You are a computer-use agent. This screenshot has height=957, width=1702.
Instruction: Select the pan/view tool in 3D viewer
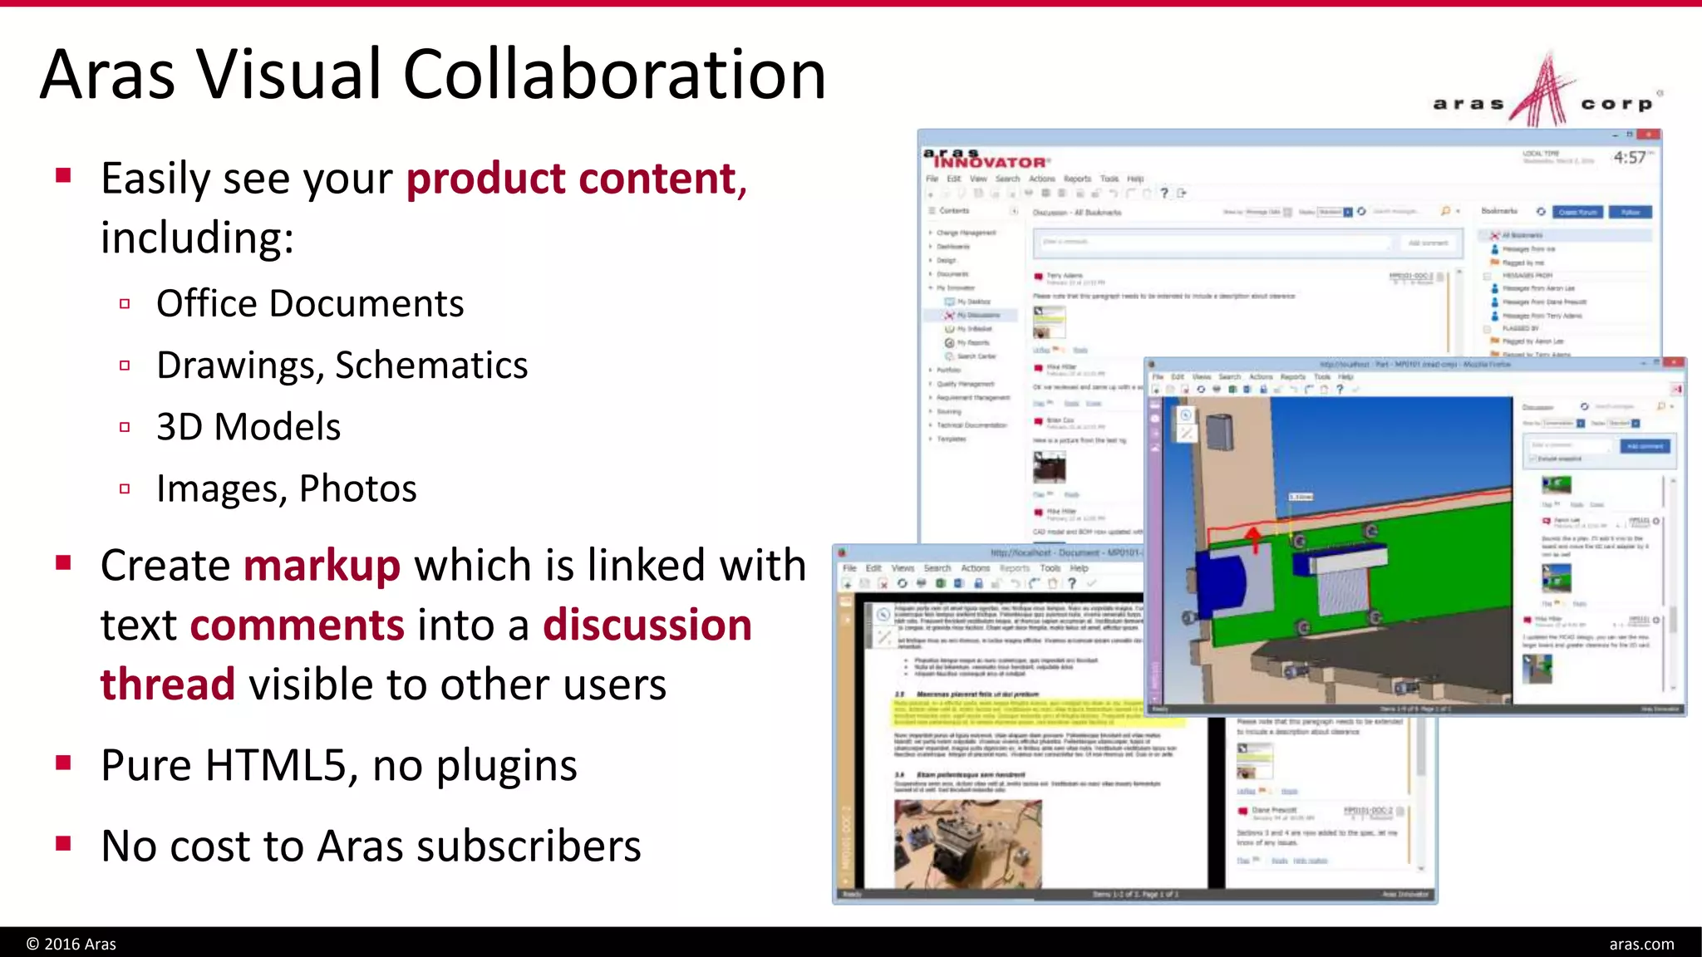pyautogui.click(x=1186, y=415)
